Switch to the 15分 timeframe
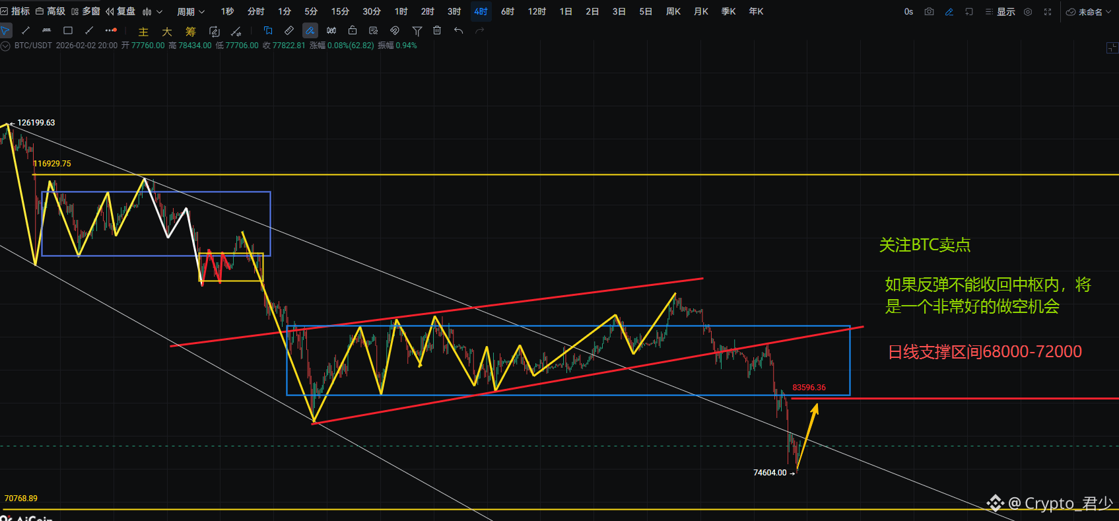This screenshot has width=1119, height=521. (340, 12)
